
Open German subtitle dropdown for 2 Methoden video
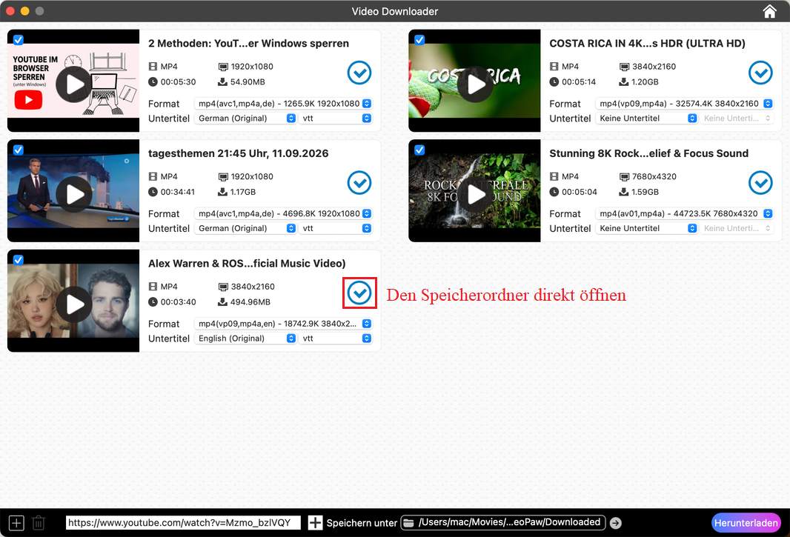click(x=245, y=119)
